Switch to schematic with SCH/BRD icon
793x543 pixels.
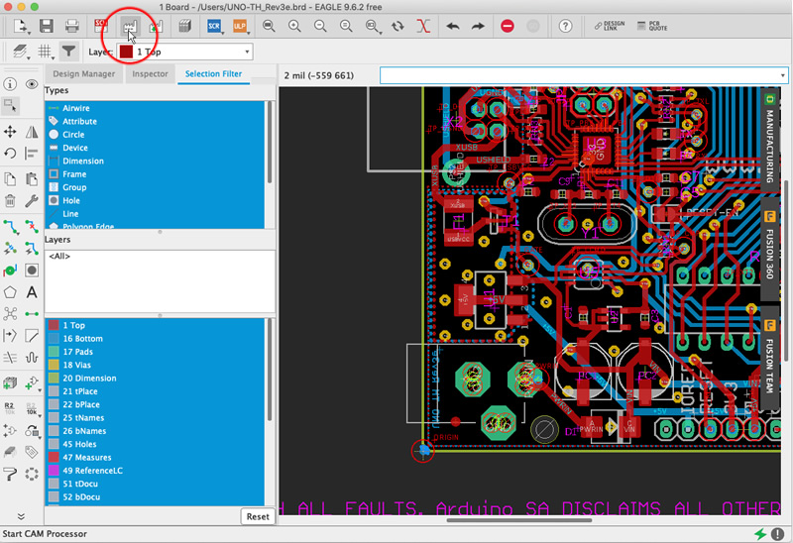click(101, 26)
